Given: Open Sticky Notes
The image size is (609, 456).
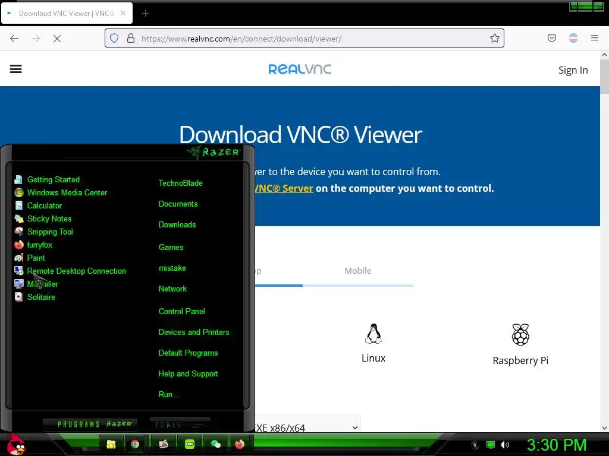Looking at the screenshot, I should (43, 218).
